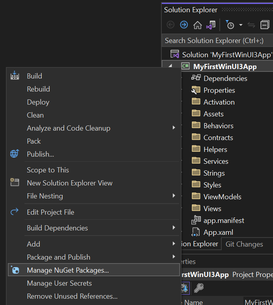Choose Rebuild from the context menu

pos(38,89)
